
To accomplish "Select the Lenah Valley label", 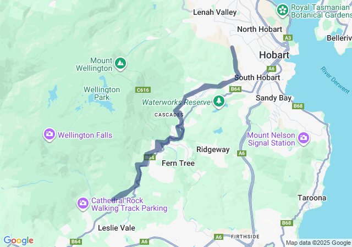I will point(215,12).
